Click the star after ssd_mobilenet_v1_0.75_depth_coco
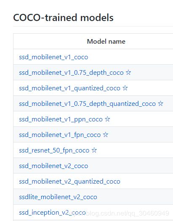 (128, 72)
